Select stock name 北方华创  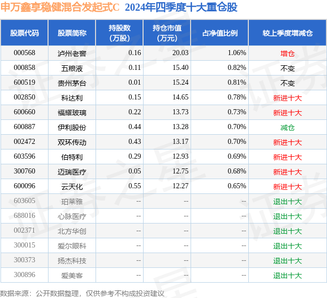(x=72, y=231)
